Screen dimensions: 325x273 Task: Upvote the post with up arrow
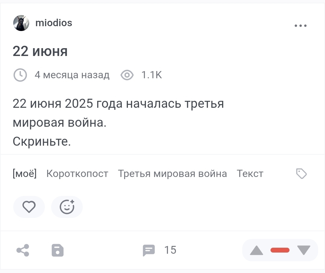coord(256,250)
